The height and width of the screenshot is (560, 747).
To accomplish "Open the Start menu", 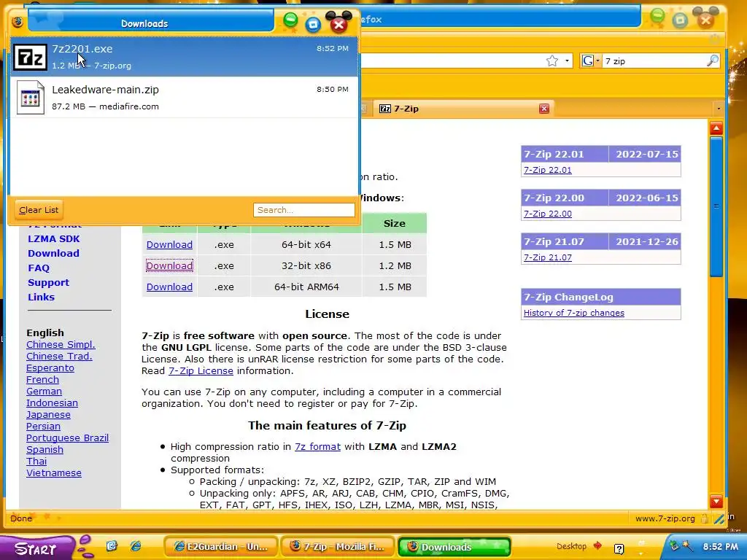I will [36, 548].
